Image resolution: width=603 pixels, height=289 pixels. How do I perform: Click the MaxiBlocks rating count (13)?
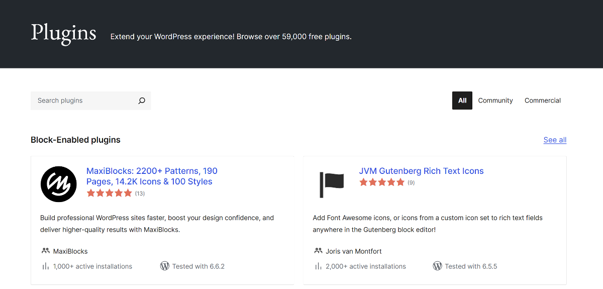140,194
